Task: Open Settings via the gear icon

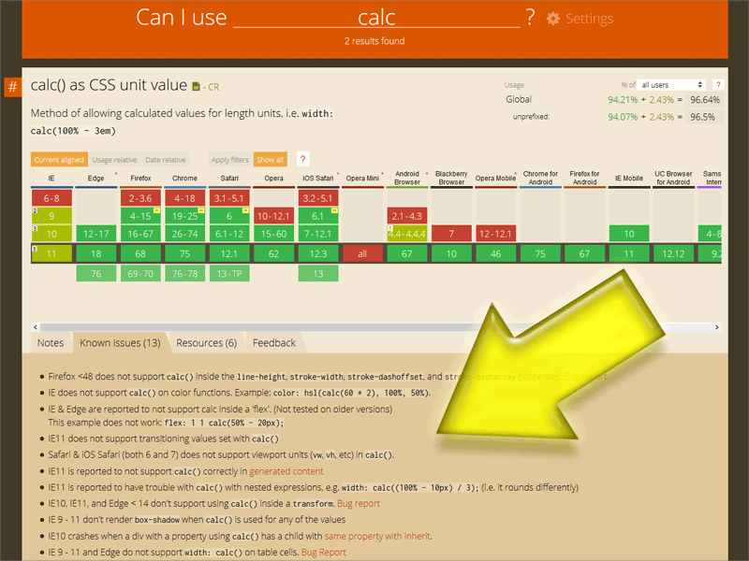Action: point(551,19)
